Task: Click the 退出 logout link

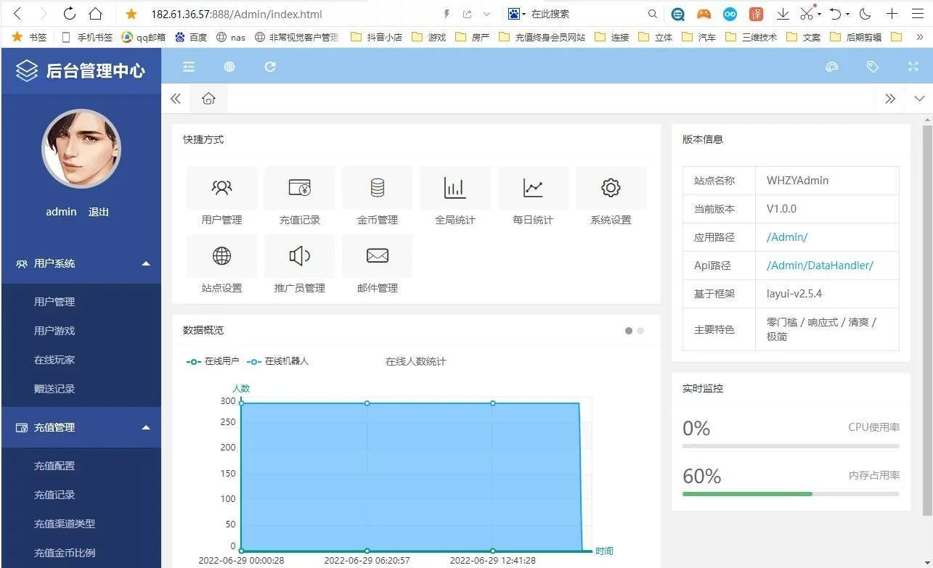Action: [99, 212]
